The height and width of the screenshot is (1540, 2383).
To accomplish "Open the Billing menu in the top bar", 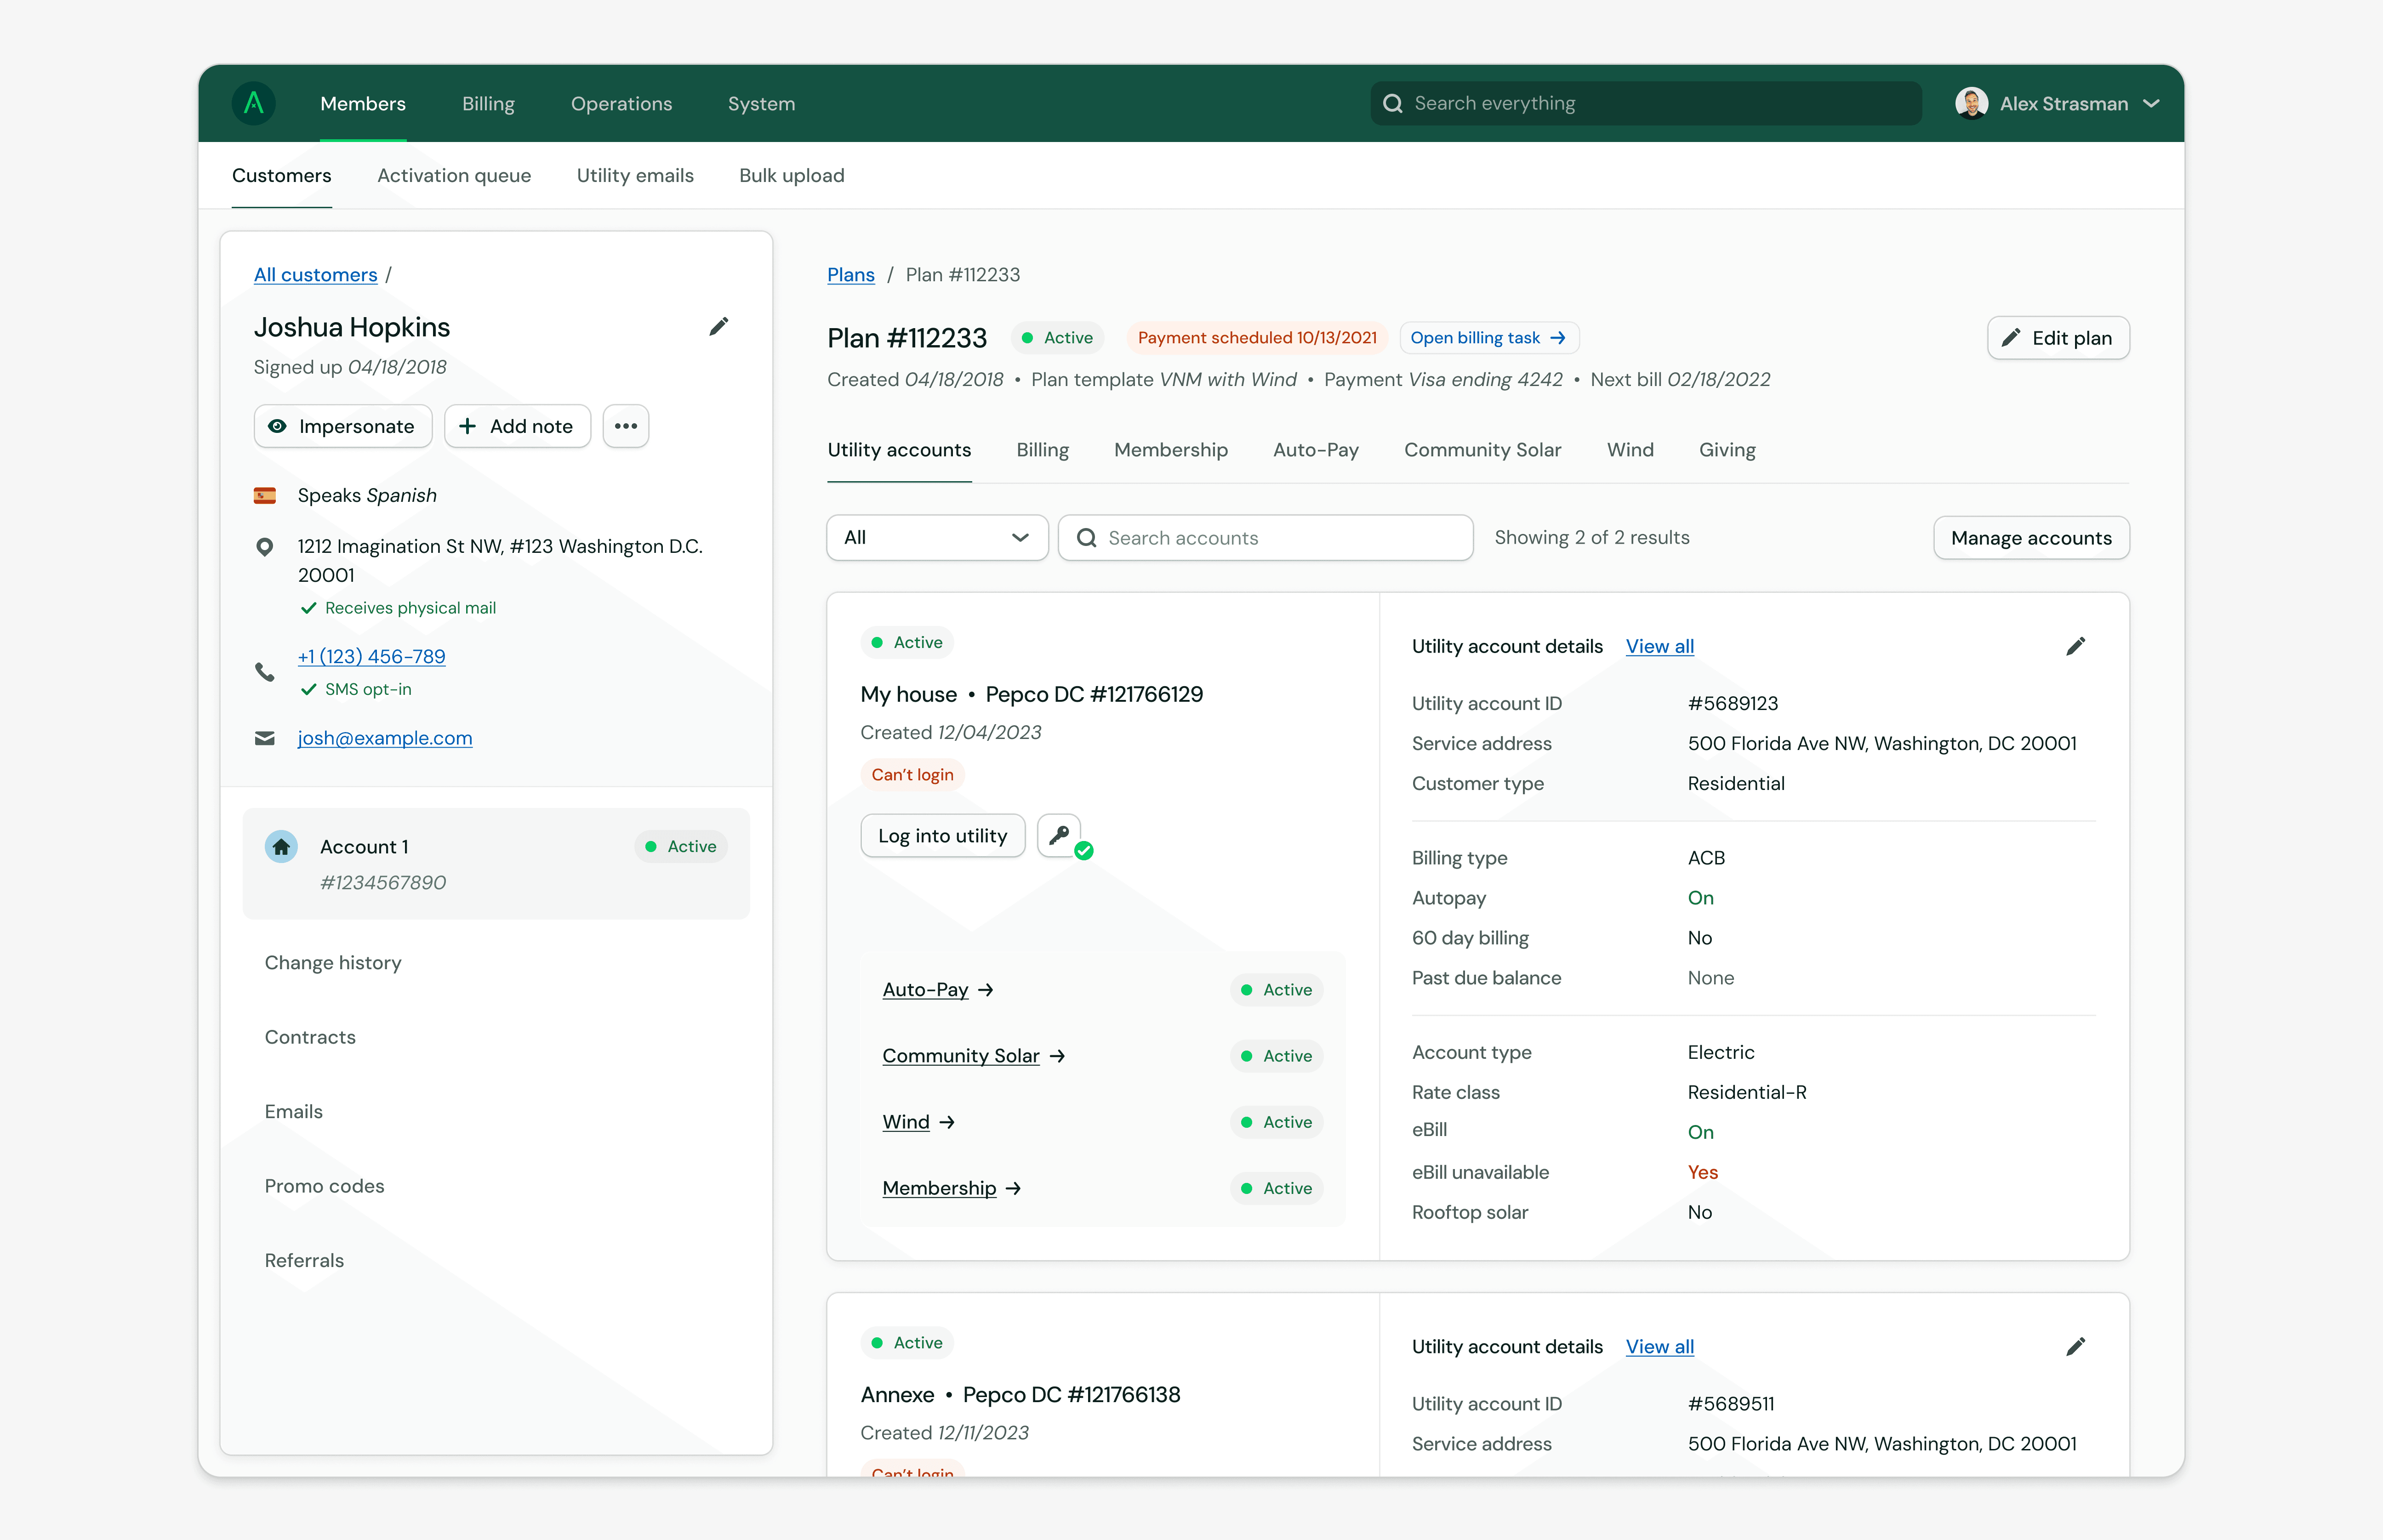I will [x=488, y=103].
